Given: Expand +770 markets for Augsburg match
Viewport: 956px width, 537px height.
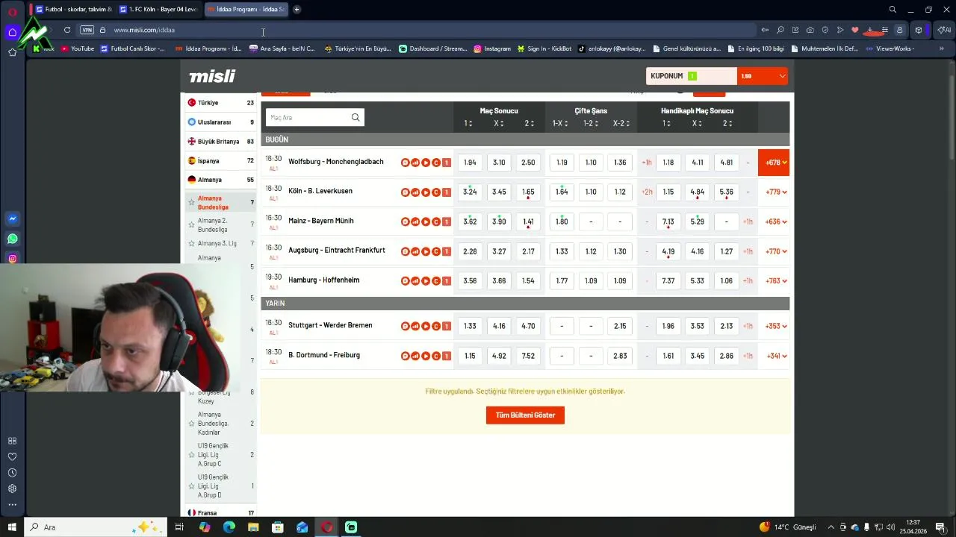Looking at the screenshot, I should 776,251.
